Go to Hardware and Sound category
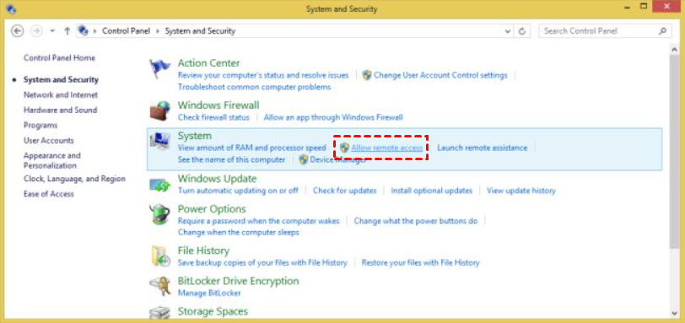The height and width of the screenshot is (323, 685). (60, 110)
